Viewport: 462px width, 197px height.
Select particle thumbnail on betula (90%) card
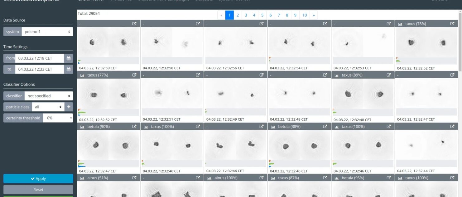[x=108, y=145]
